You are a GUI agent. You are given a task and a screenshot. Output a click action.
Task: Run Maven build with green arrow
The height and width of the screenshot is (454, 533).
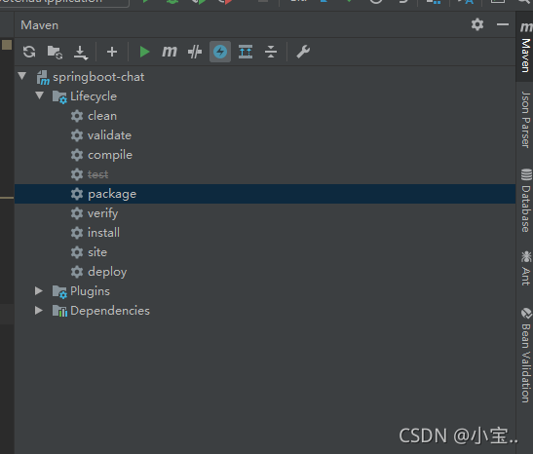[144, 52]
